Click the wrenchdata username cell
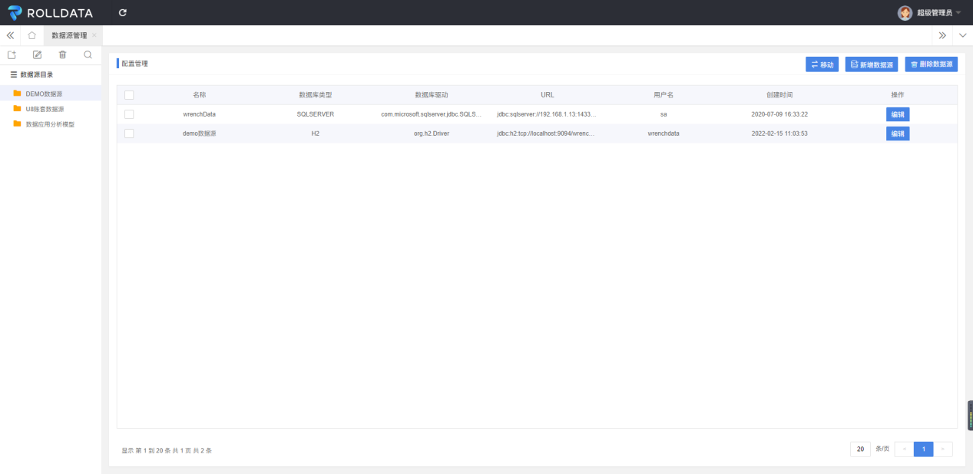 (x=664, y=133)
